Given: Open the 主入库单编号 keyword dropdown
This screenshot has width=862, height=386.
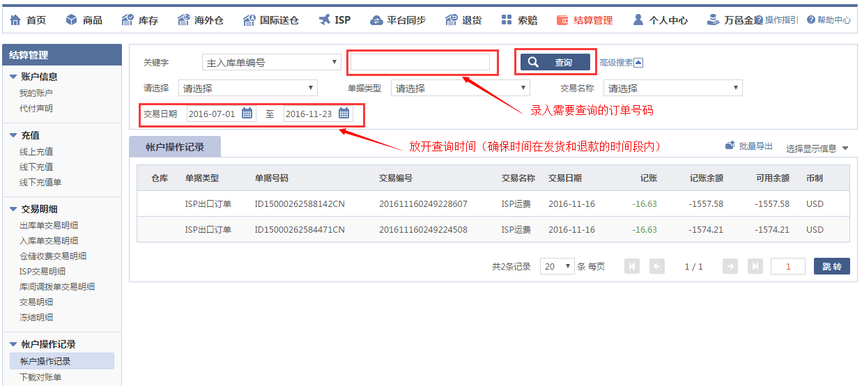Looking at the screenshot, I should (x=271, y=63).
